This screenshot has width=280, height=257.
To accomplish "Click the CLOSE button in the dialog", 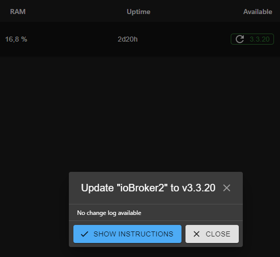I will [x=212, y=234].
